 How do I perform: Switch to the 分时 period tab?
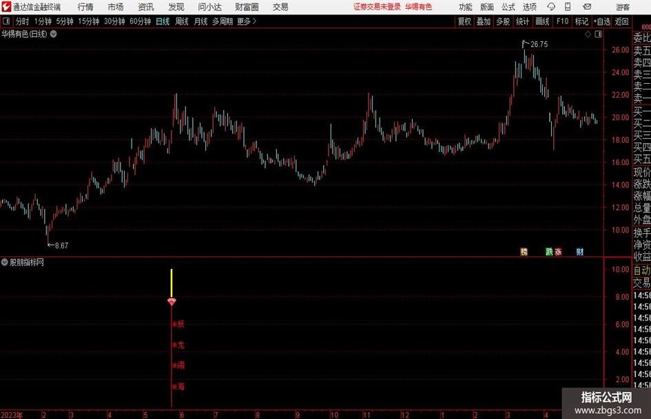click(x=22, y=21)
